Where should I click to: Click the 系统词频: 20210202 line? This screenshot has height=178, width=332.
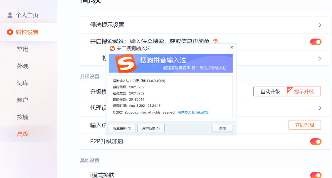point(129,87)
